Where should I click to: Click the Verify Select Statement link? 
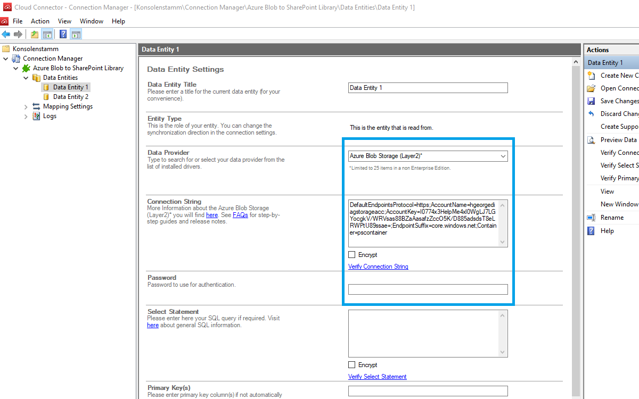click(377, 377)
